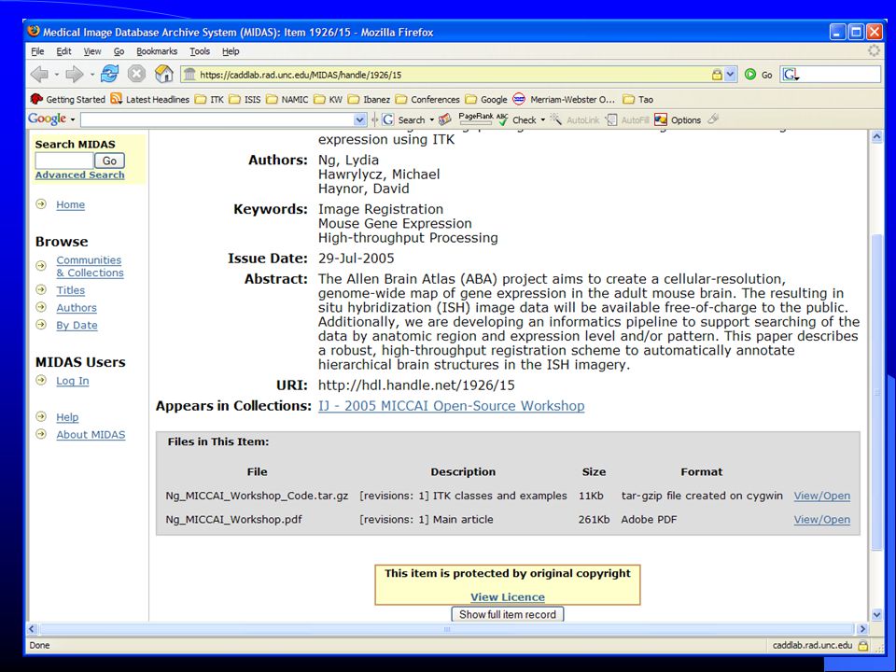This screenshot has height=672, width=896.
Task: Click the padlock icon in the address bar
Action: pyautogui.click(x=717, y=75)
